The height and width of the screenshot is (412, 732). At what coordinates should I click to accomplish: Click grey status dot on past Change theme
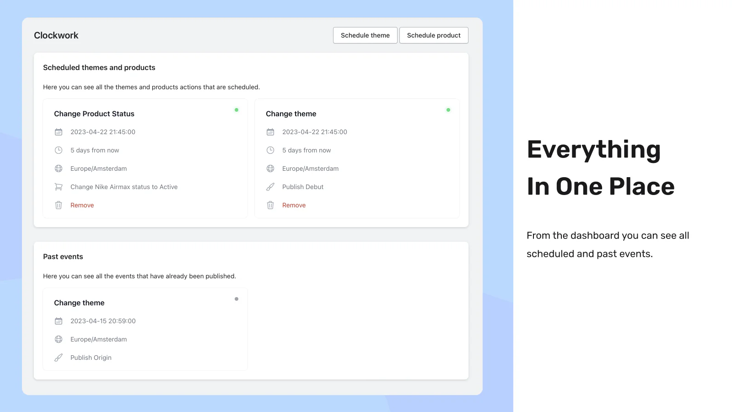pyautogui.click(x=237, y=299)
